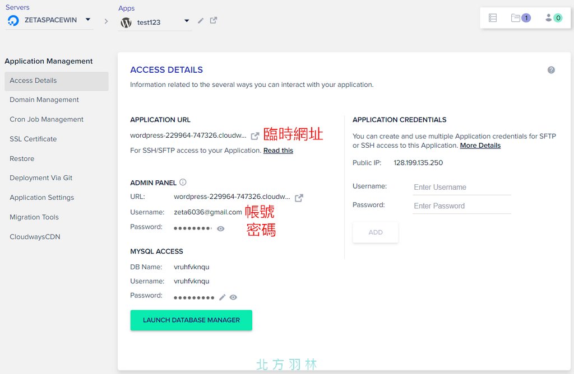Open help question mark icon for Access Details
This screenshot has height=374, width=574.
pyautogui.click(x=551, y=70)
